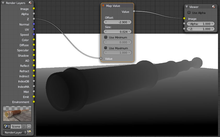This screenshot has width=220, height=137.
Task: Click the telescope render preview thumbnail
Action: pyautogui.click(x=17, y=113)
